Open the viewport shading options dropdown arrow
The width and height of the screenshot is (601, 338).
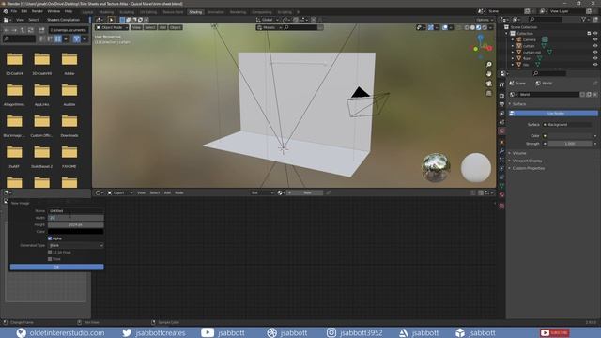(x=490, y=27)
